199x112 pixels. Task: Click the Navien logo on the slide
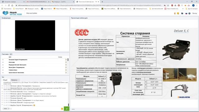184,97
